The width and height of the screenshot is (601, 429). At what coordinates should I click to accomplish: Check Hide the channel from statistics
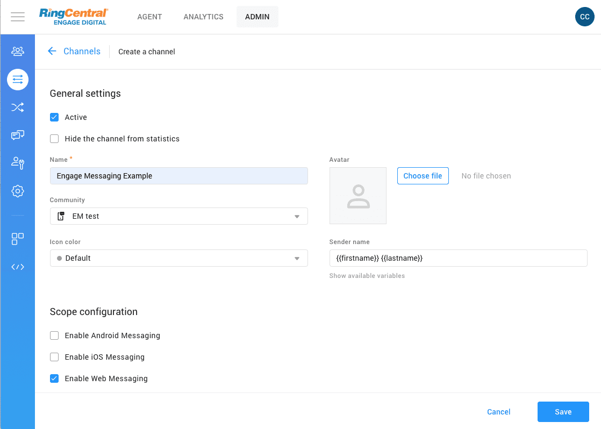tap(54, 139)
